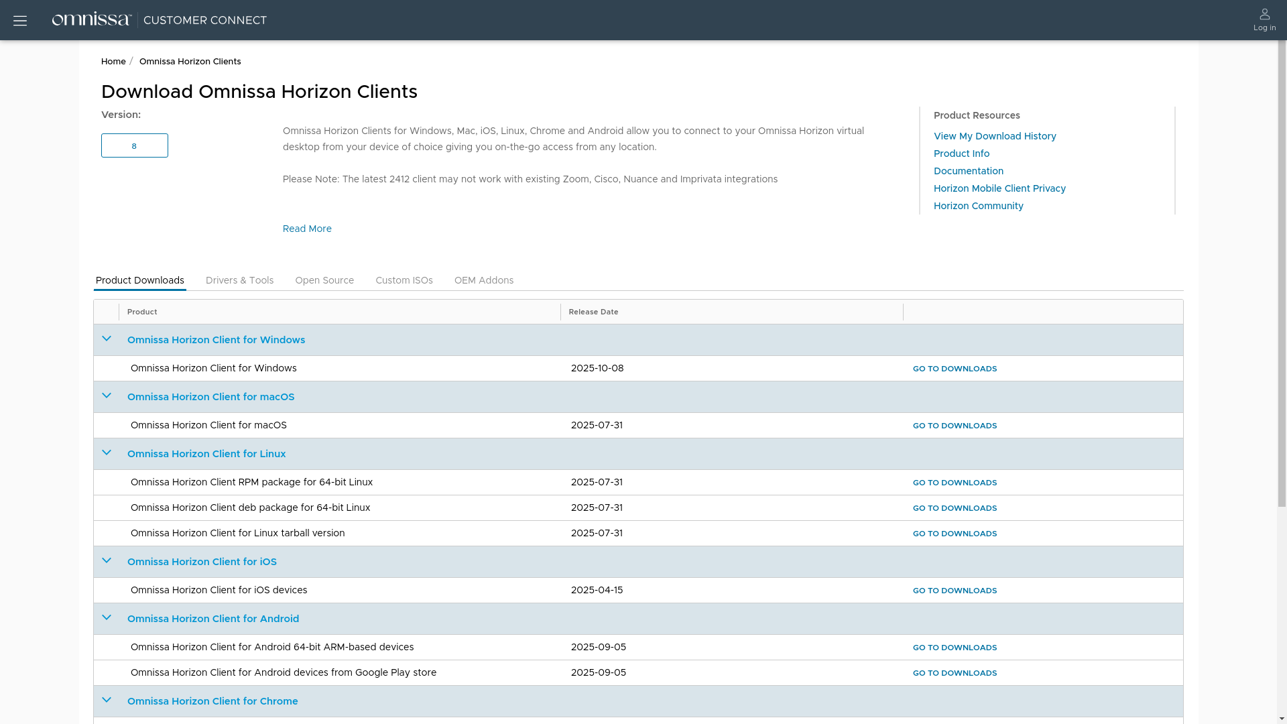Visit the Horizon Community link
The height and width of the screenshot is (724, 1287).
pyautogui.click(x=979, y=206)
